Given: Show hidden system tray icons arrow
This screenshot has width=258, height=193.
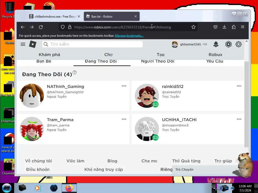Looking at the screenshot, I should pos(214,188).
